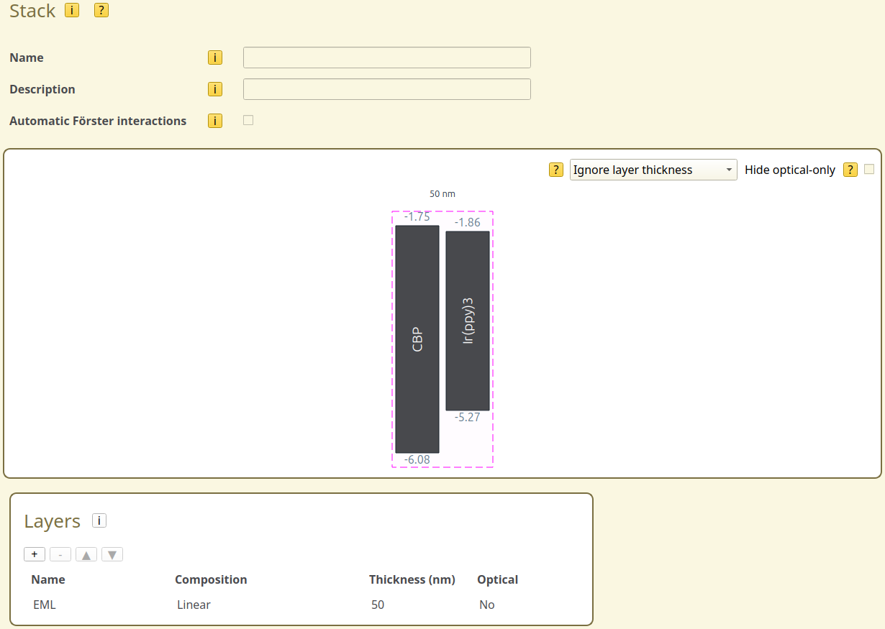Click the Description input field
The width and height of the screenshot is (885, 629).
point(386,89)
